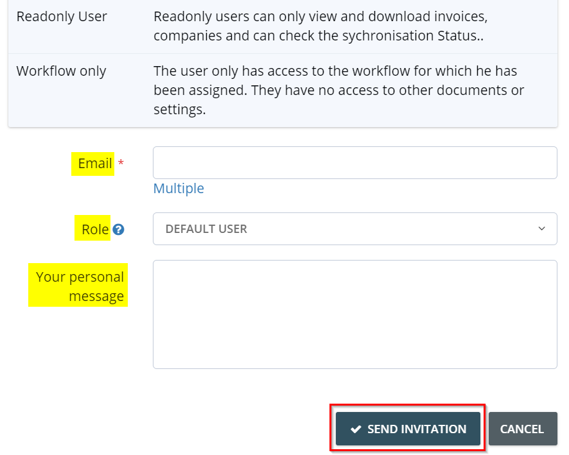
Task: Click the Readonly users description text
Action: (x=320, y=26)
